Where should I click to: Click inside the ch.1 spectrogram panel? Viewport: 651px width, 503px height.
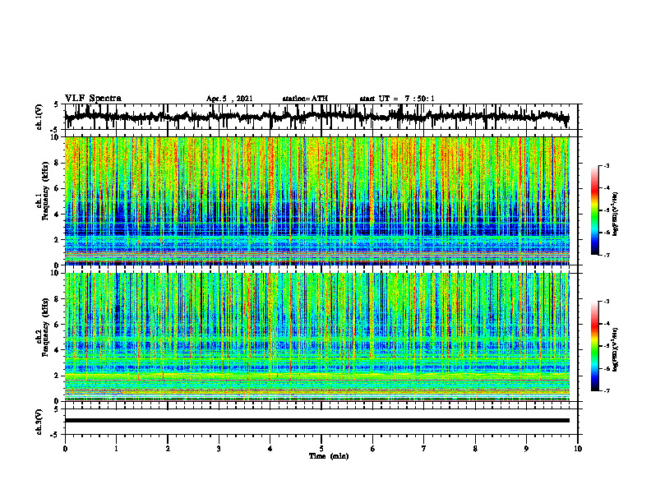316,201
